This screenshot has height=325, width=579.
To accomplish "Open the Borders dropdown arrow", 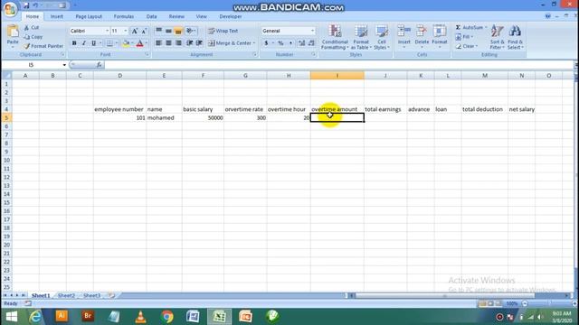I will [117, 43].
